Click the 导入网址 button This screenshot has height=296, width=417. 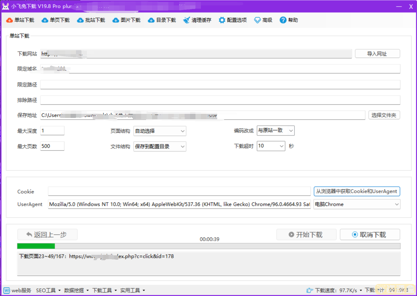377,54
